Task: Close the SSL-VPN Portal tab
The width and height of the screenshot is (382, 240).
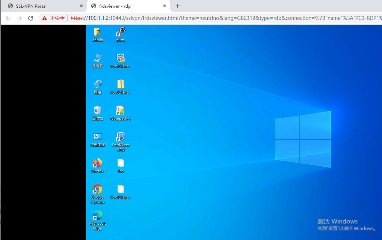Action: (x=81, y=6)
